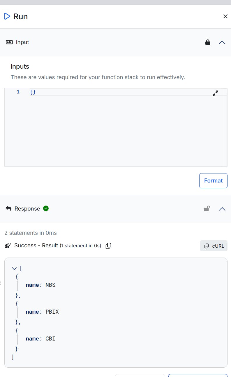This screenshot has width=231, height=377.
Task: Copy the result using copy icon
Action: tap(108, 246)
